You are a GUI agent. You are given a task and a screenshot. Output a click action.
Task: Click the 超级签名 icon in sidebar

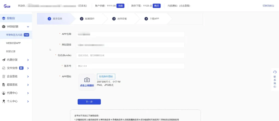tap(4, 85)
